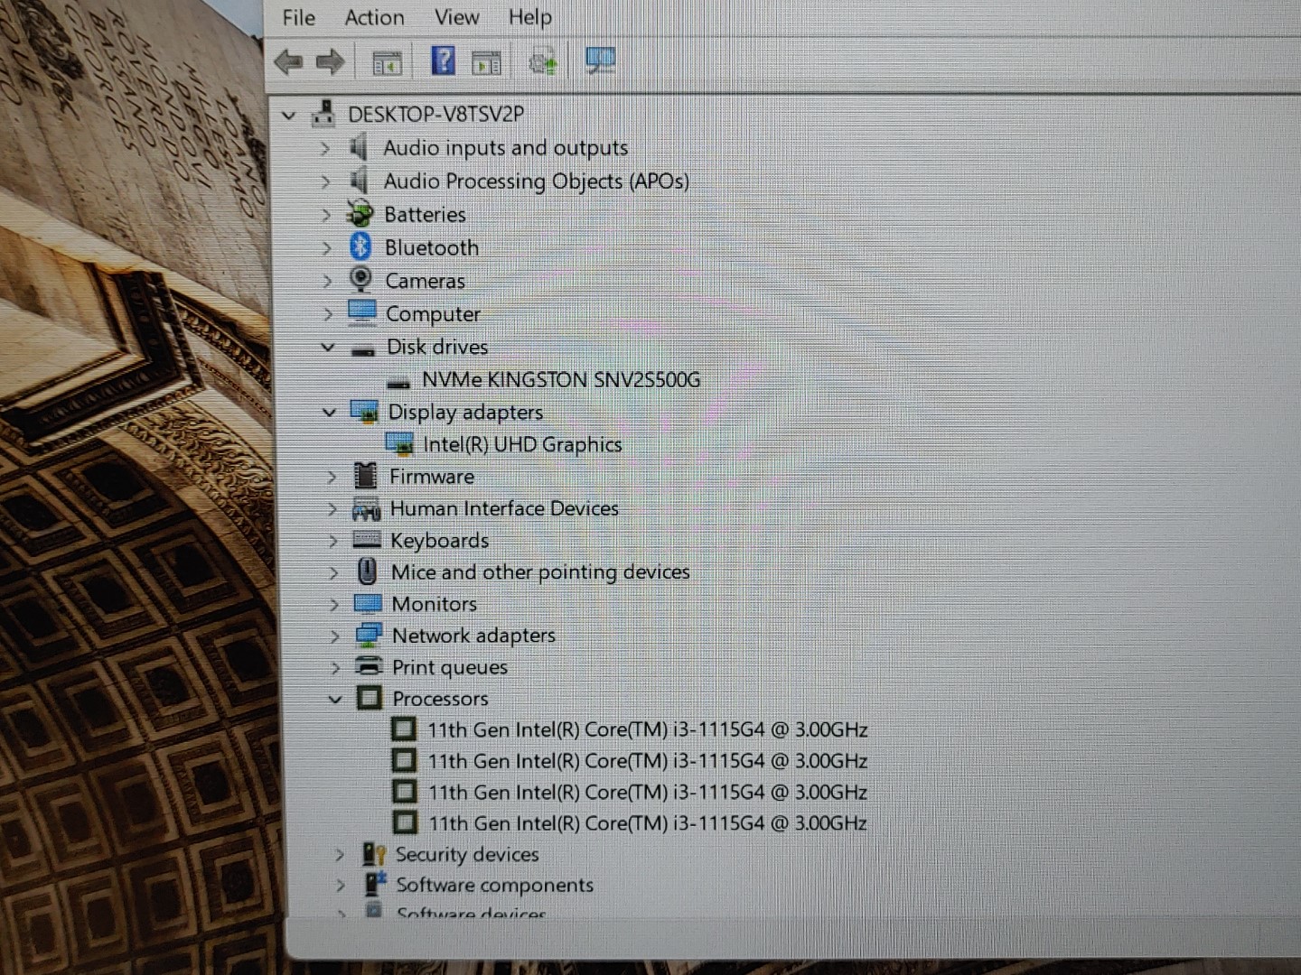Collapse the DESKTOP-V8TSV2P root node

[x=288, y=116]
